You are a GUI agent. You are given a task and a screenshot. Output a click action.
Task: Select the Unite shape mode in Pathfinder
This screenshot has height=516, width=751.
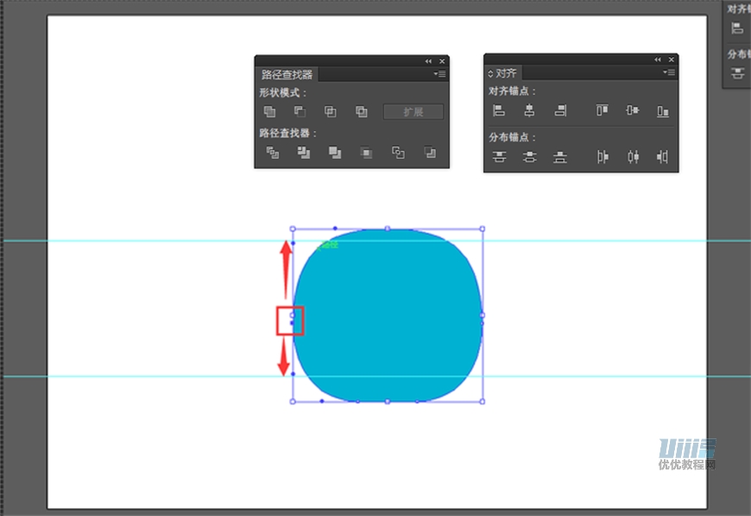pyautogui.click(x=269, y=112)
